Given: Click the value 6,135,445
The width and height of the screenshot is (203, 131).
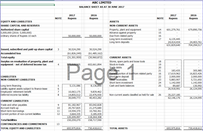Looking at the screenshot, I should [175, 39].
